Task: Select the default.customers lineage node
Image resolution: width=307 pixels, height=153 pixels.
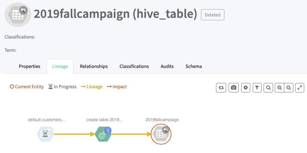Action: 46,134
